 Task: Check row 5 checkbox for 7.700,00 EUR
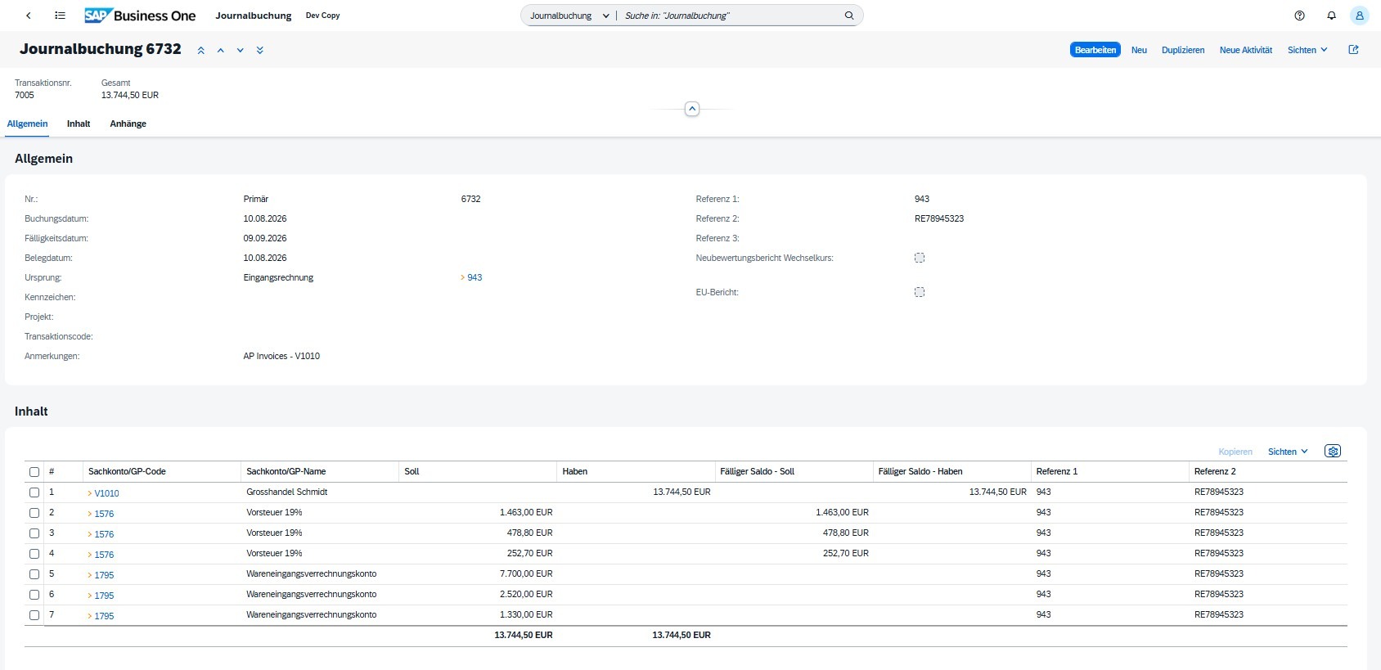pyautogui.click(x=34, y=574)
